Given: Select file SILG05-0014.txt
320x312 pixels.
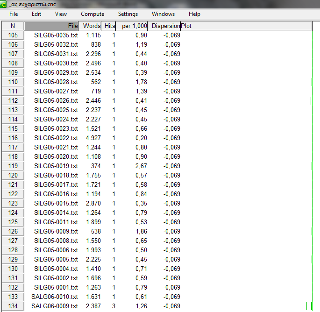Looking at the screenshot, I should pyautogui.click(x=56, y=213).
